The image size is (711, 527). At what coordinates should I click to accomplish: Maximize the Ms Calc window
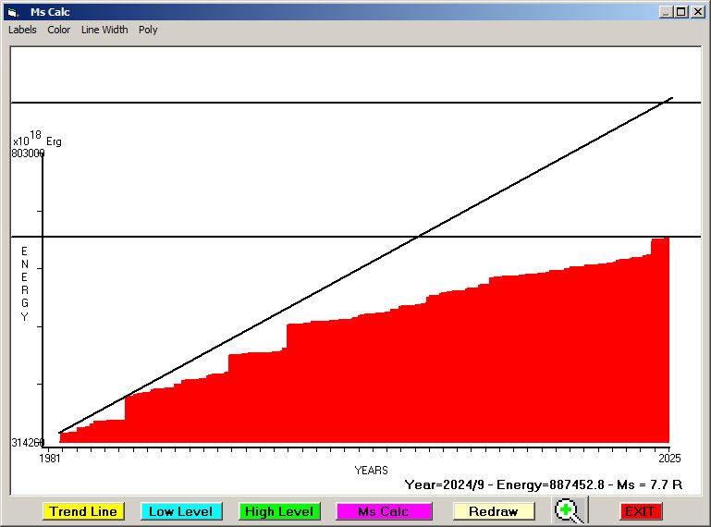point(681,12)
